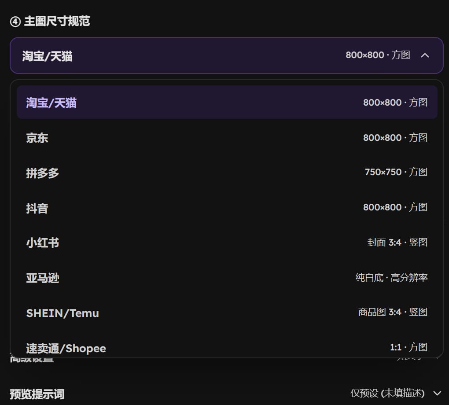Expand the 预览提示词 section
This screenshot has width=449, height=405.
click(x=227, y=394)
